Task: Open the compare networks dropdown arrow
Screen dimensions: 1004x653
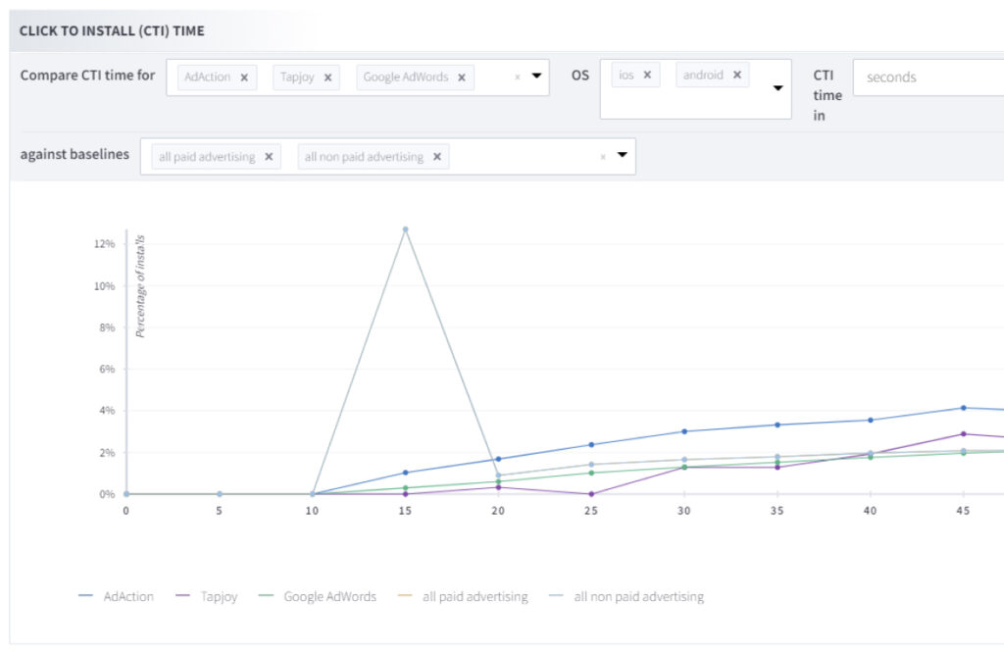Action: tap(536, 75)
